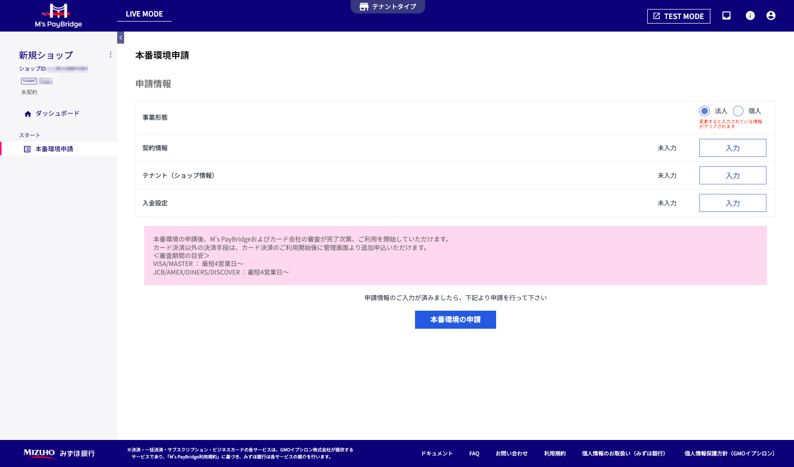Open the FAQ footer link
The image size is (794, 467).
click(x=474, y=453)
